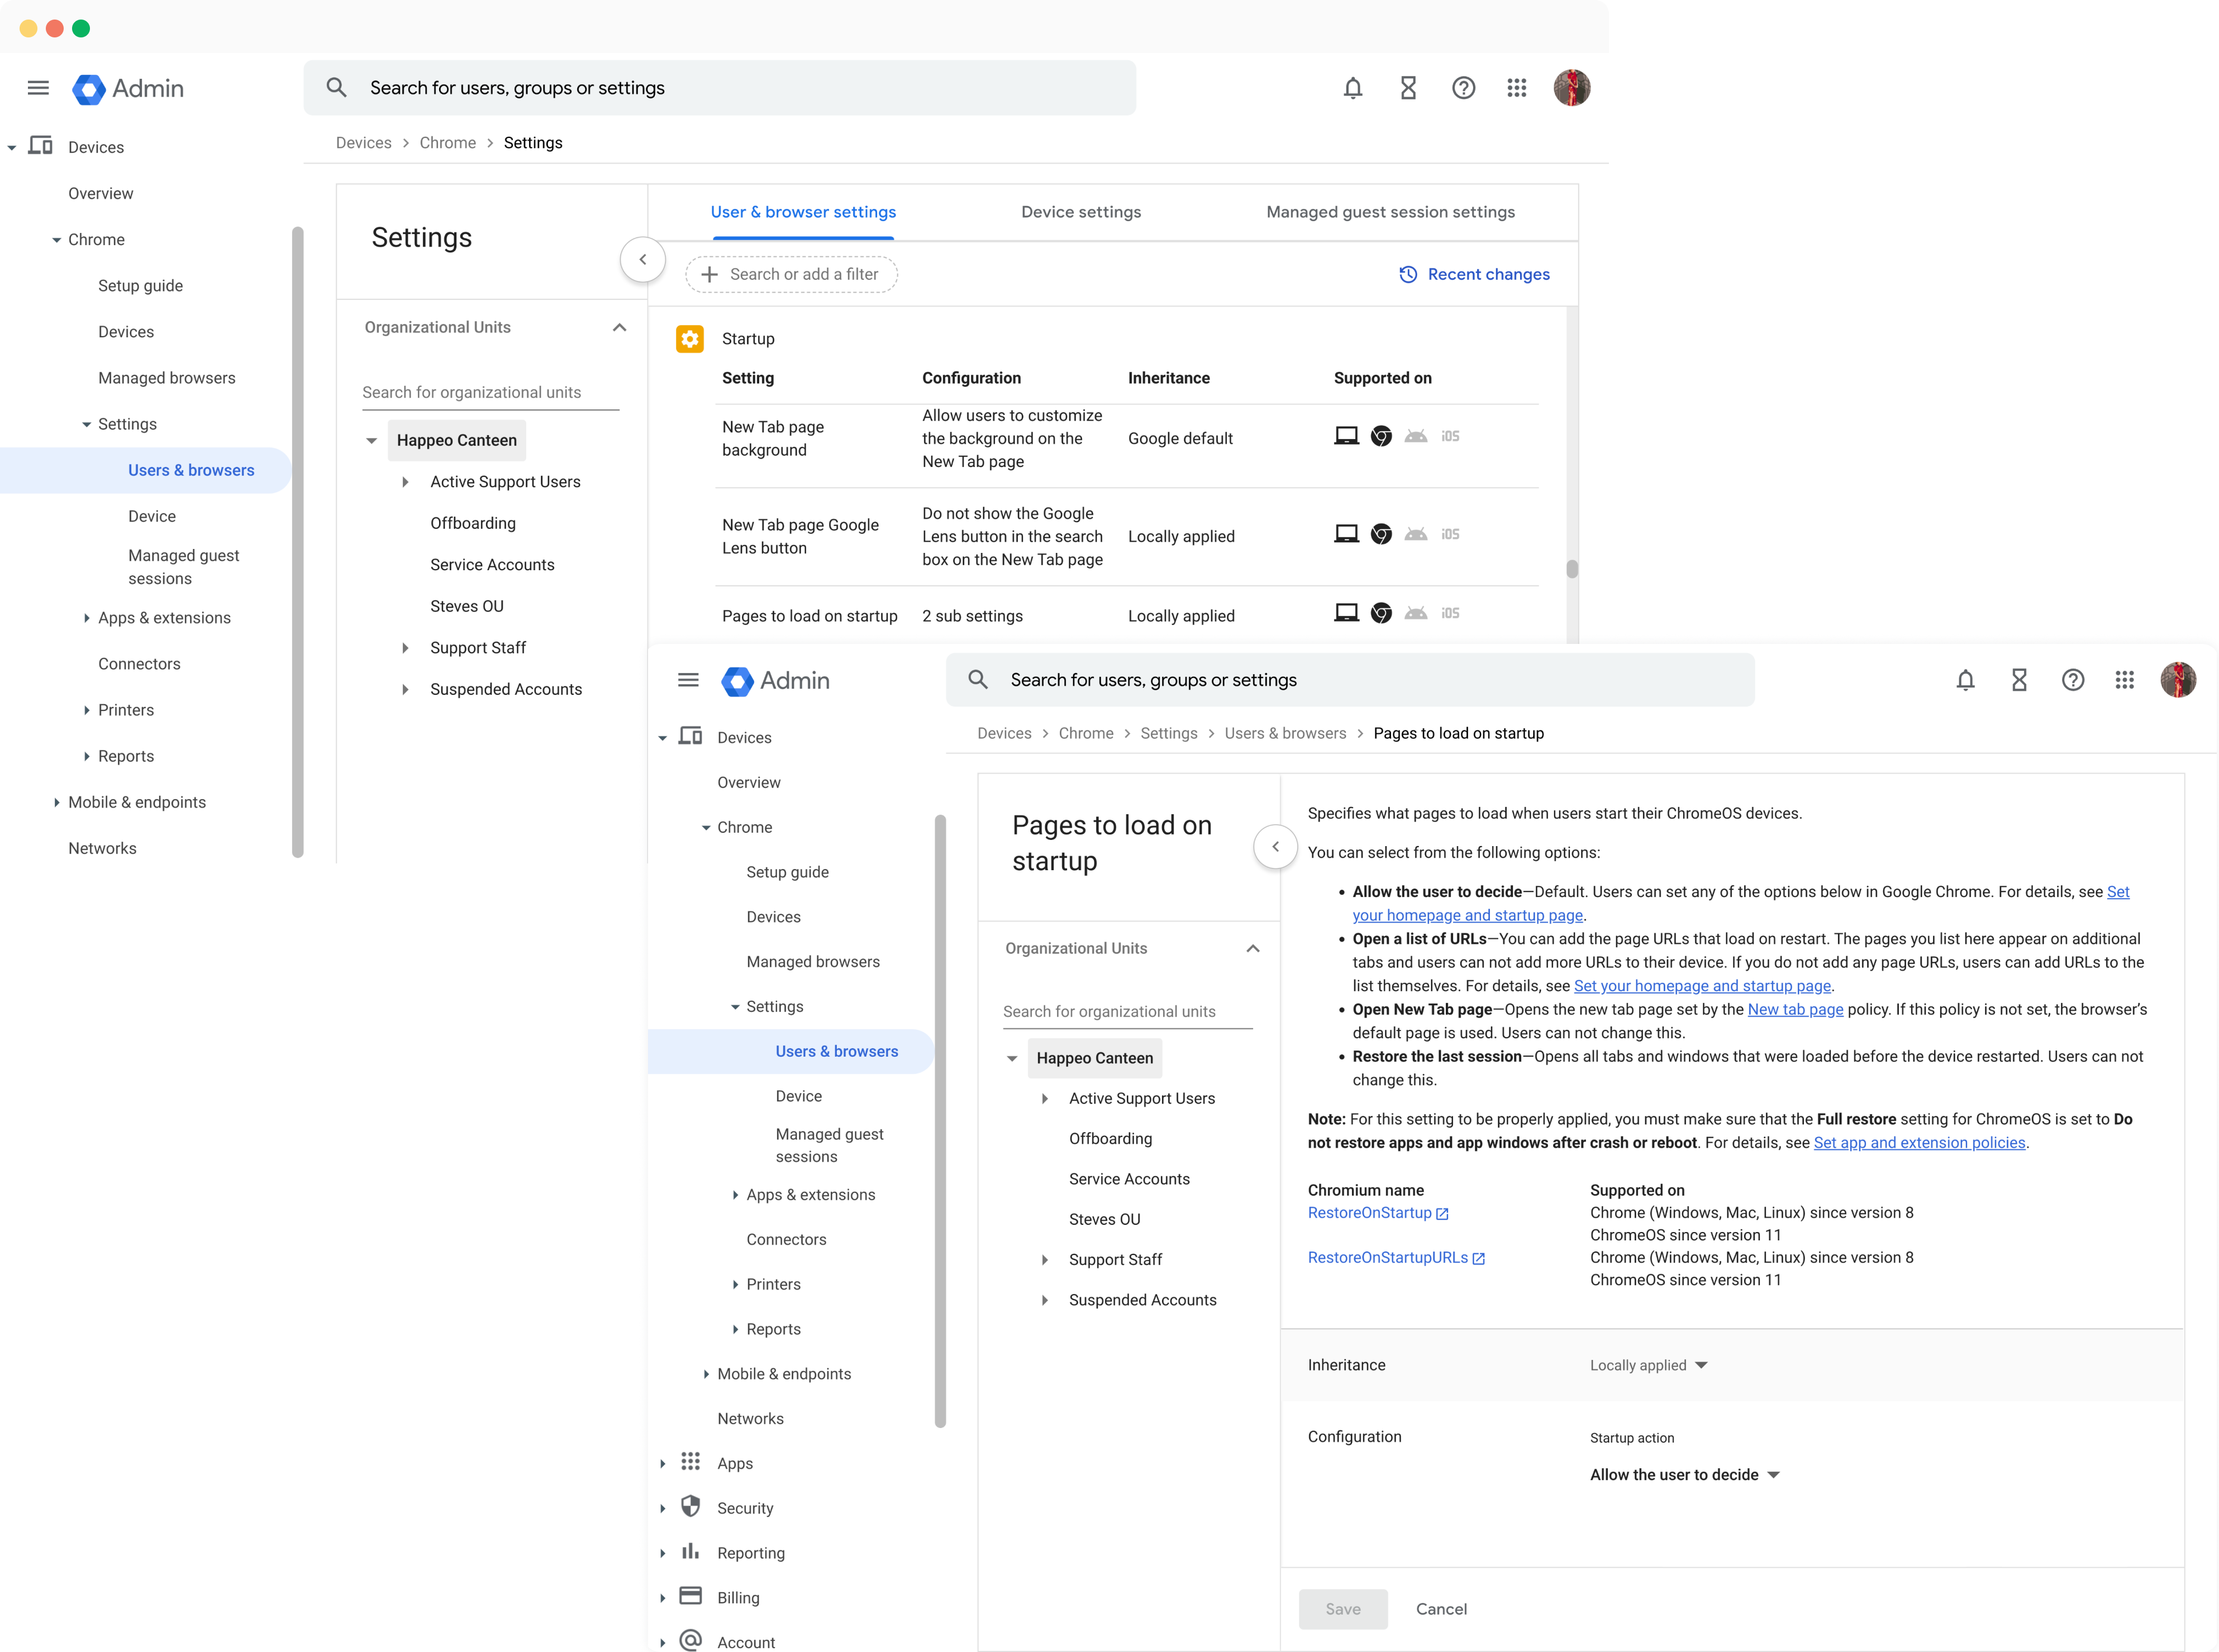2219x1652 pixels.
Task: Switch to Managed guest session settings tab
Action: [x=1389, y=212]
